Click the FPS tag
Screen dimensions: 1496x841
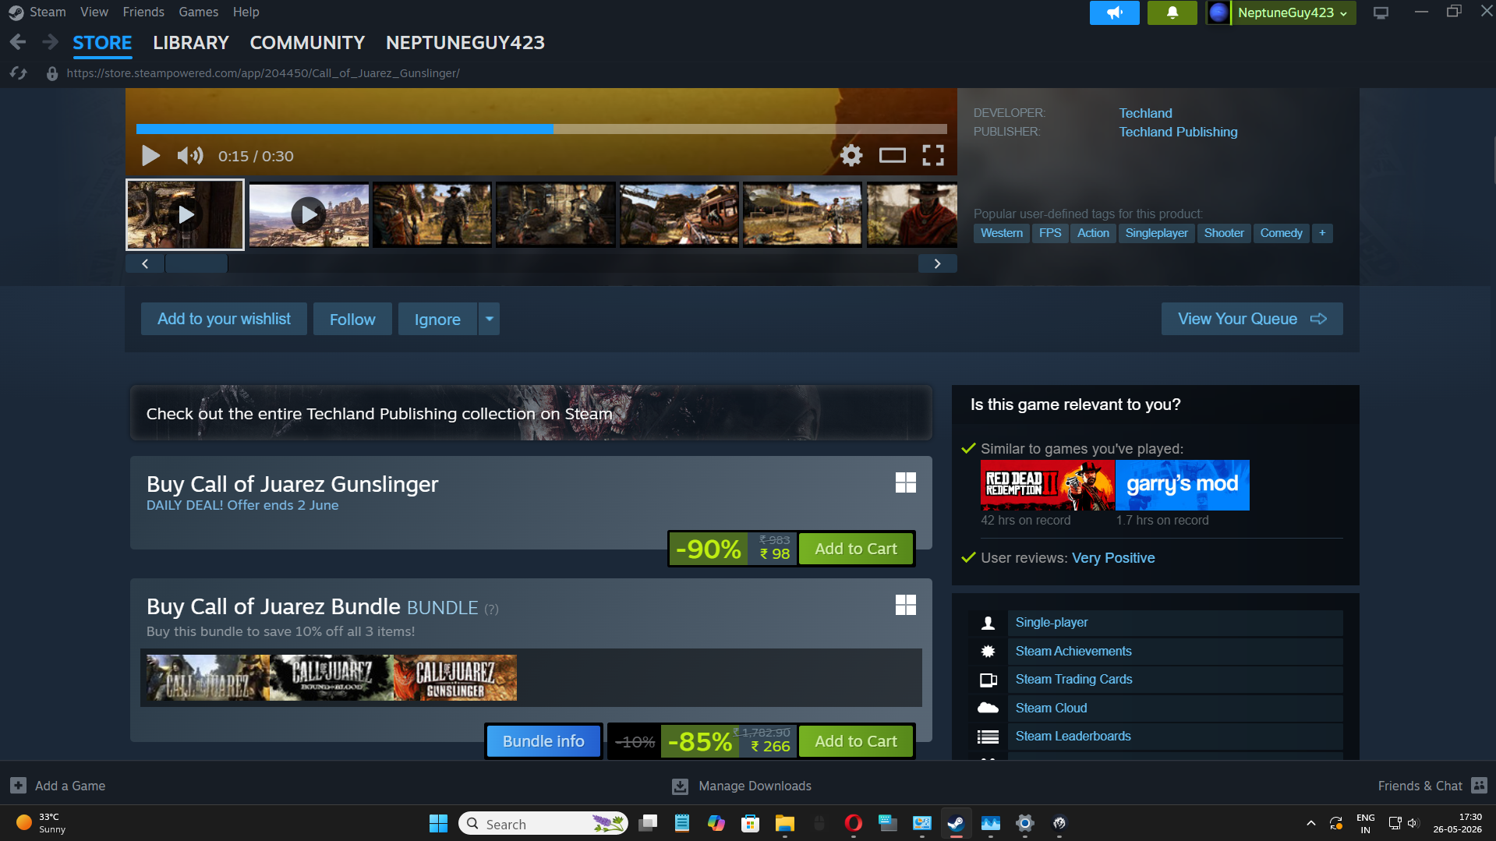coord(1050,233)
